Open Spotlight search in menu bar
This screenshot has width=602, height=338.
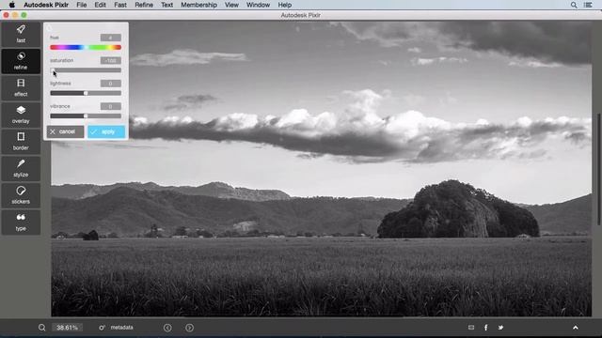(x=574, y=5)
